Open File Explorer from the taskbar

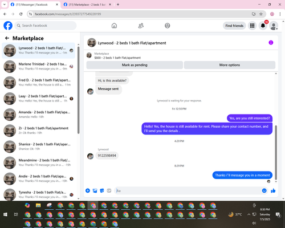pos(38,205)
